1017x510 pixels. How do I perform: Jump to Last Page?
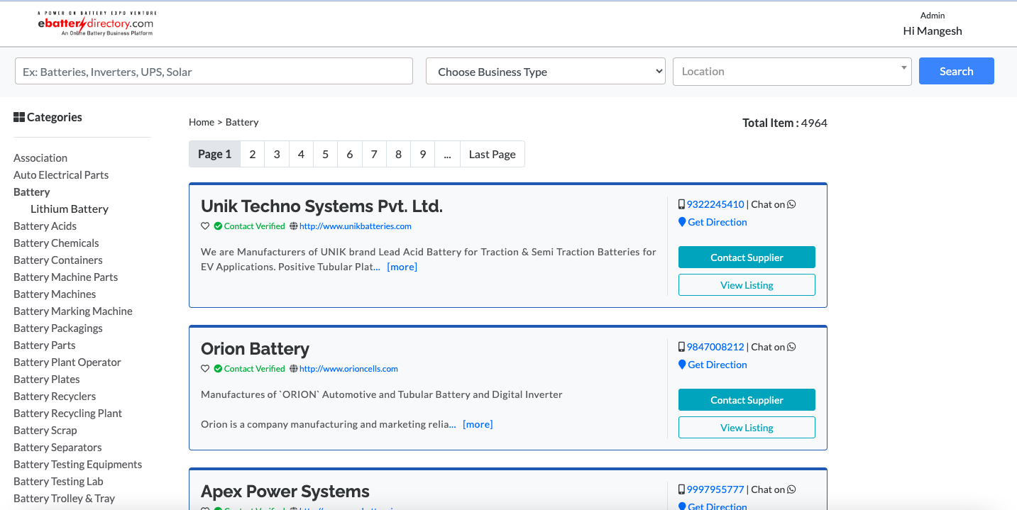493,154
